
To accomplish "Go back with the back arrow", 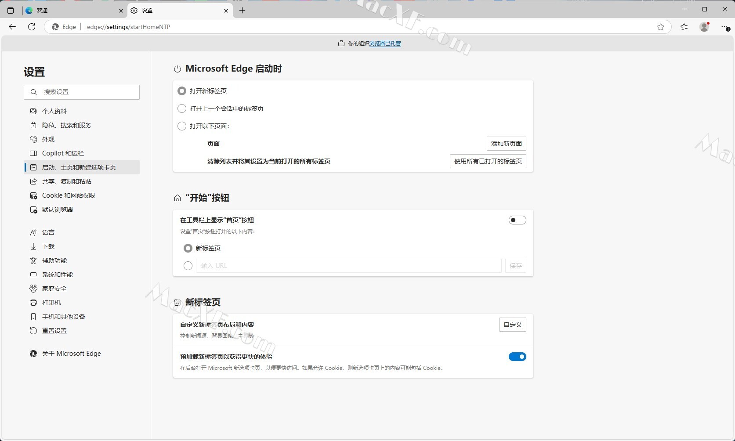I will 12,27.
